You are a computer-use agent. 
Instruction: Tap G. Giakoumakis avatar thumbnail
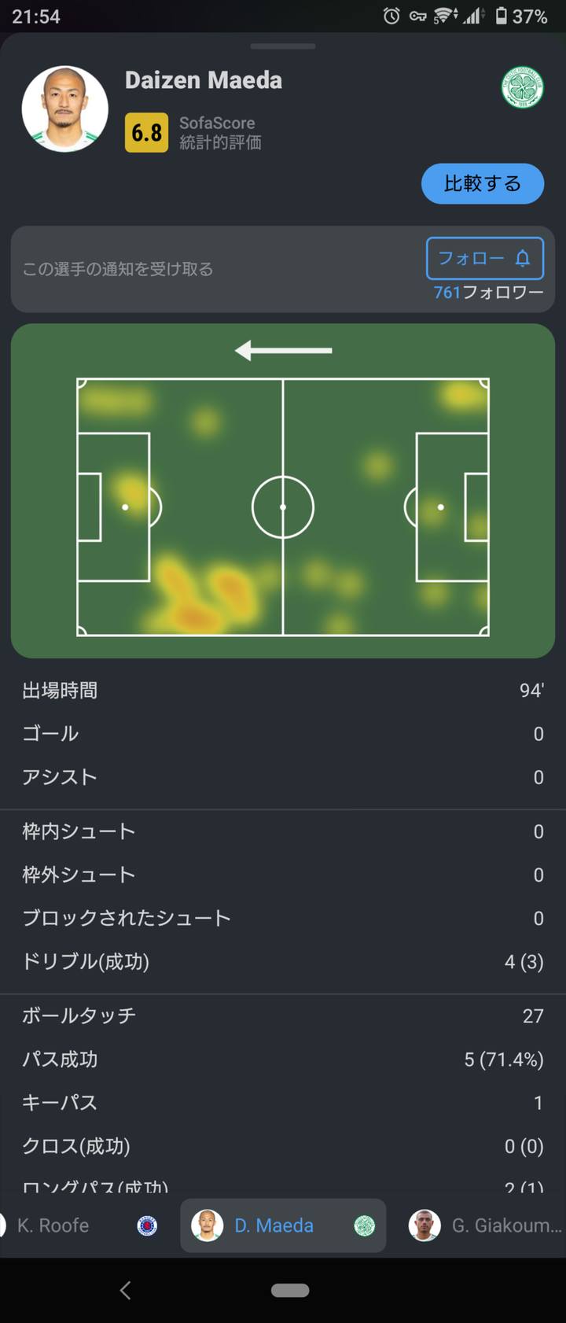click(424, 1225)
